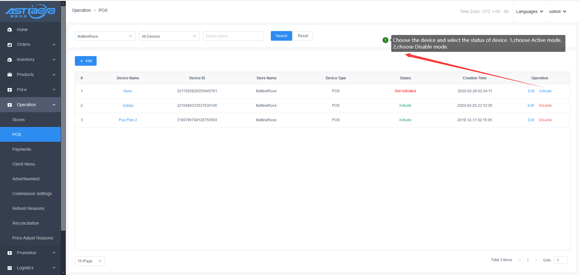Expand the Languages menu
This screenshot has height=275, width=579.
[529, 11]
